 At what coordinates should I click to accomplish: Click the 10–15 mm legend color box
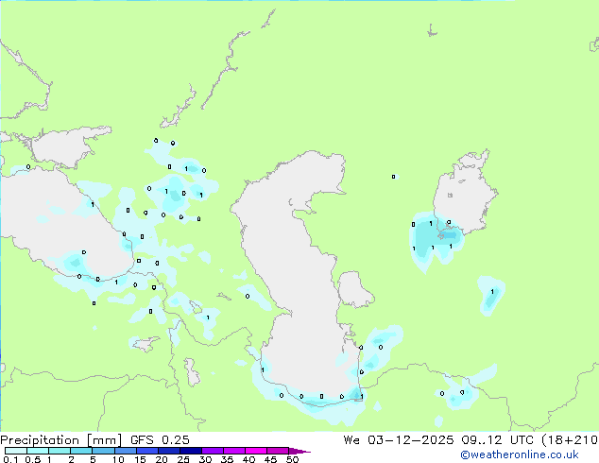pyautogui.click(x=126, y=451)
